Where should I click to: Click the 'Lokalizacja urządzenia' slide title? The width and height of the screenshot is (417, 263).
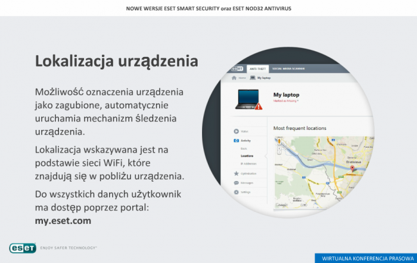[x=117, y=61]
